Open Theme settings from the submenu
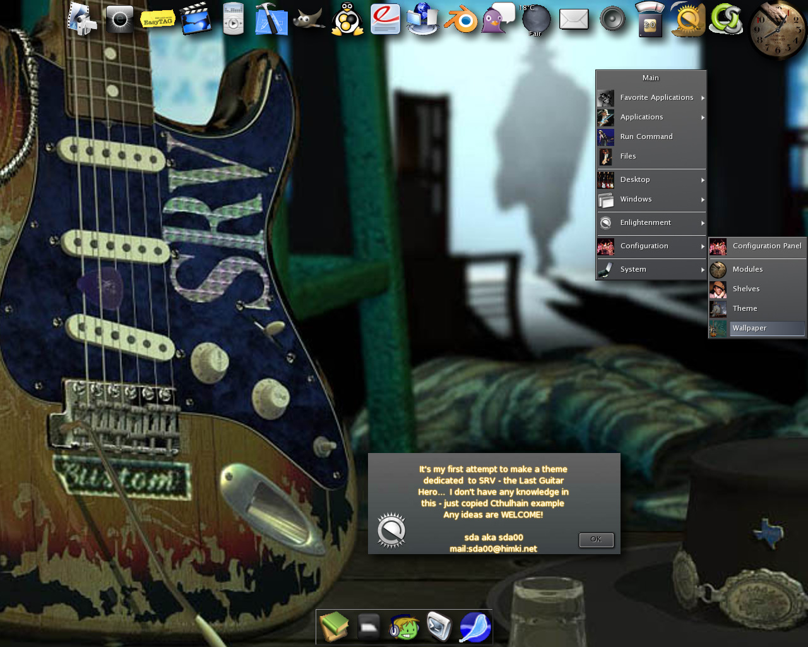808x647 pixels. tap(757, 308)
